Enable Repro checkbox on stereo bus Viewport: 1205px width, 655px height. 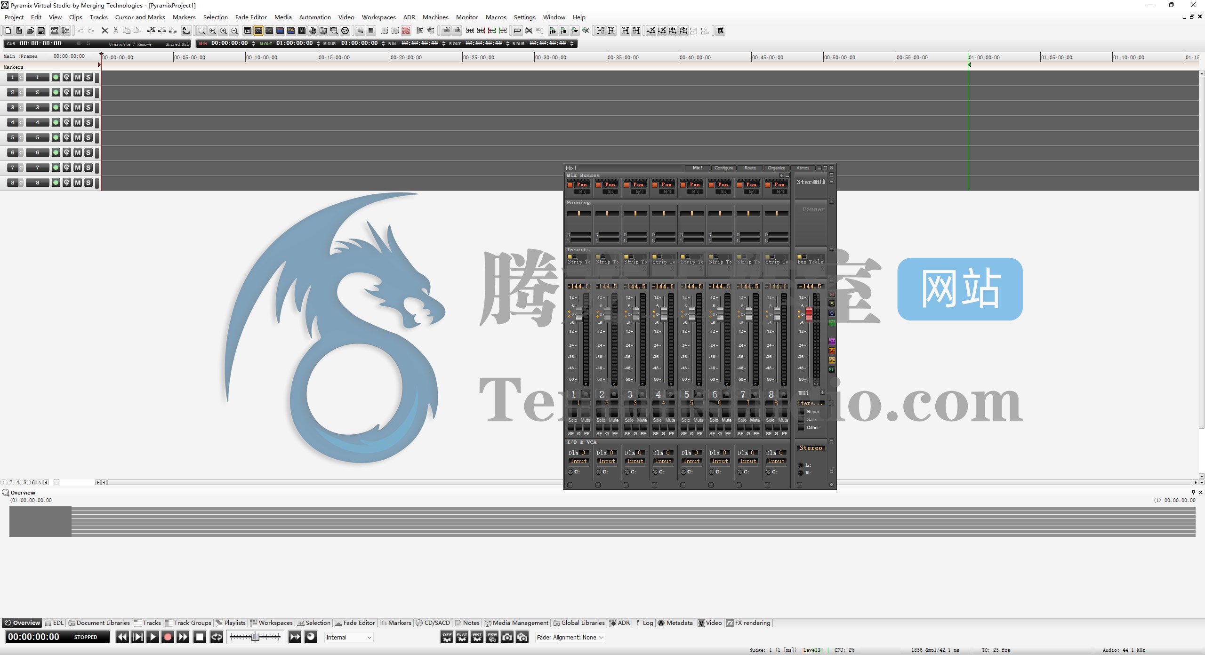(x=802, y=412)
